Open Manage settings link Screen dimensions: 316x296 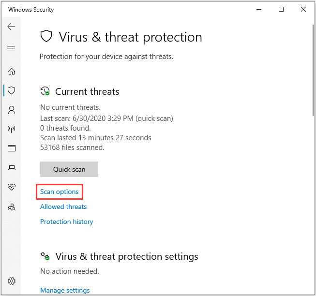(65, 290)
